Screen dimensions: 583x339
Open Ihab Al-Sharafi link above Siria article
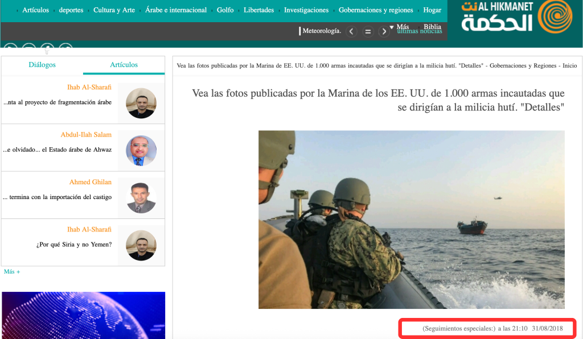[x=89, y=229]
